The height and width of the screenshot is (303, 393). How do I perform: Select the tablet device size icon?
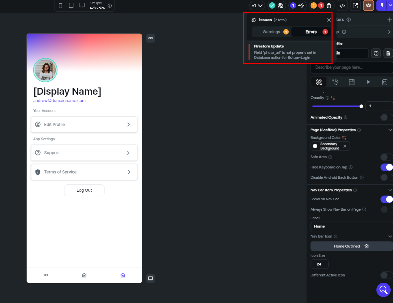(x=71, y=6)
